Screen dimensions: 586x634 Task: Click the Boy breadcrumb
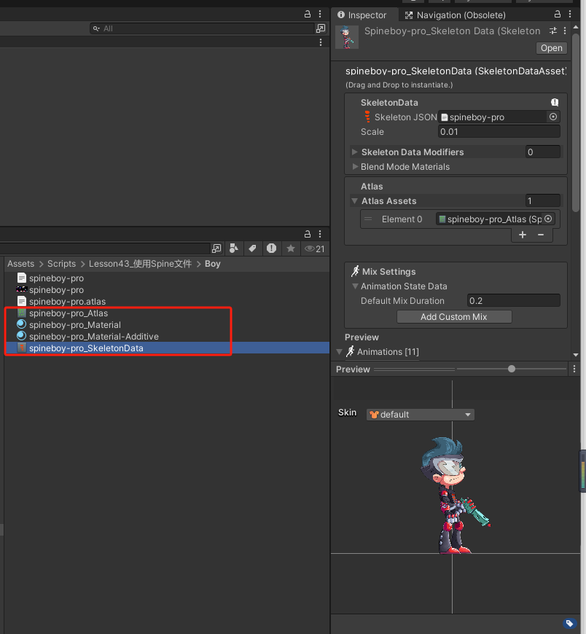coord(212,264)
